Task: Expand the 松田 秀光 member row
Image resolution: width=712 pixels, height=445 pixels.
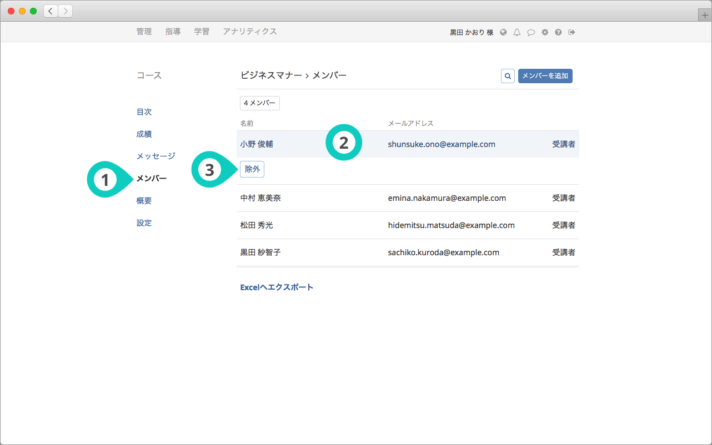Action: (257, 225)
